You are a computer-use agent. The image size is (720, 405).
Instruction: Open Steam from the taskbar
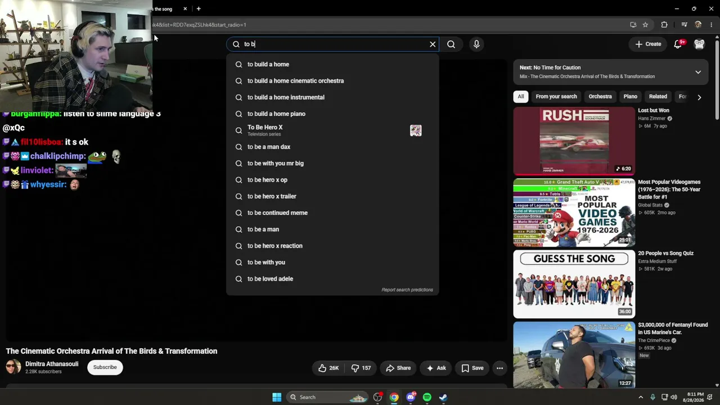(443, 397)
